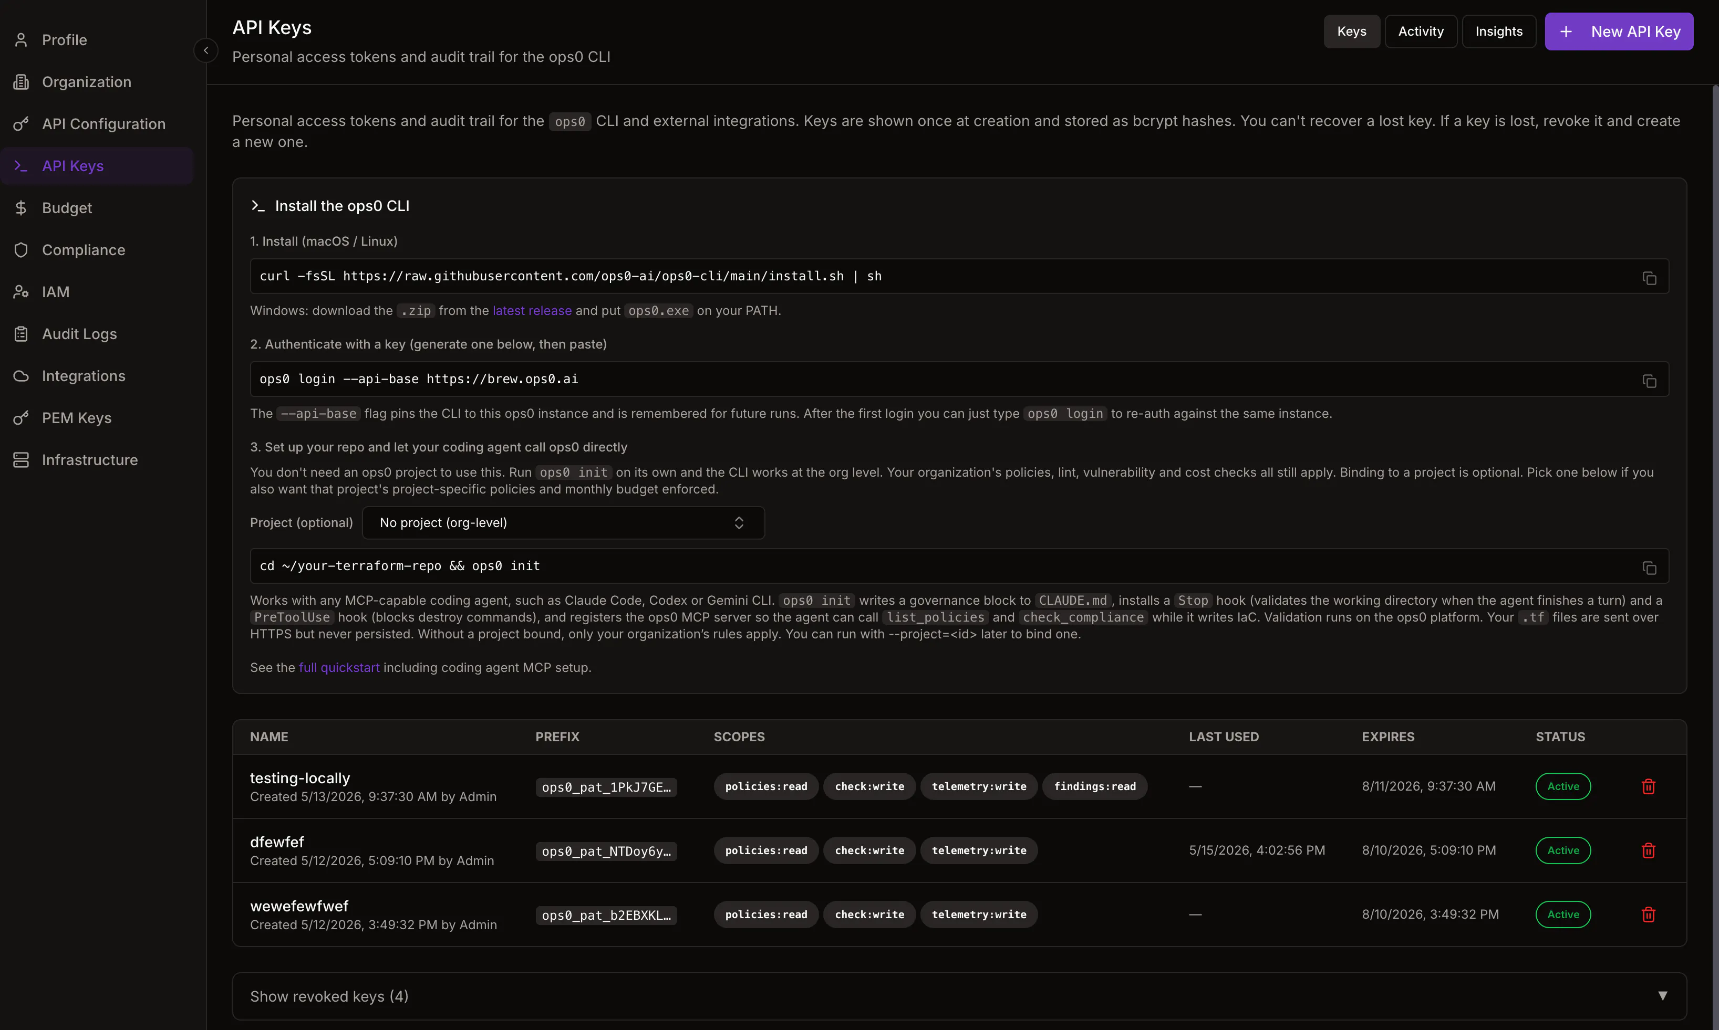Click the EXPIRES column header
The height and width of the screenshot is (1030, 1719).
tap(1387, 737)
